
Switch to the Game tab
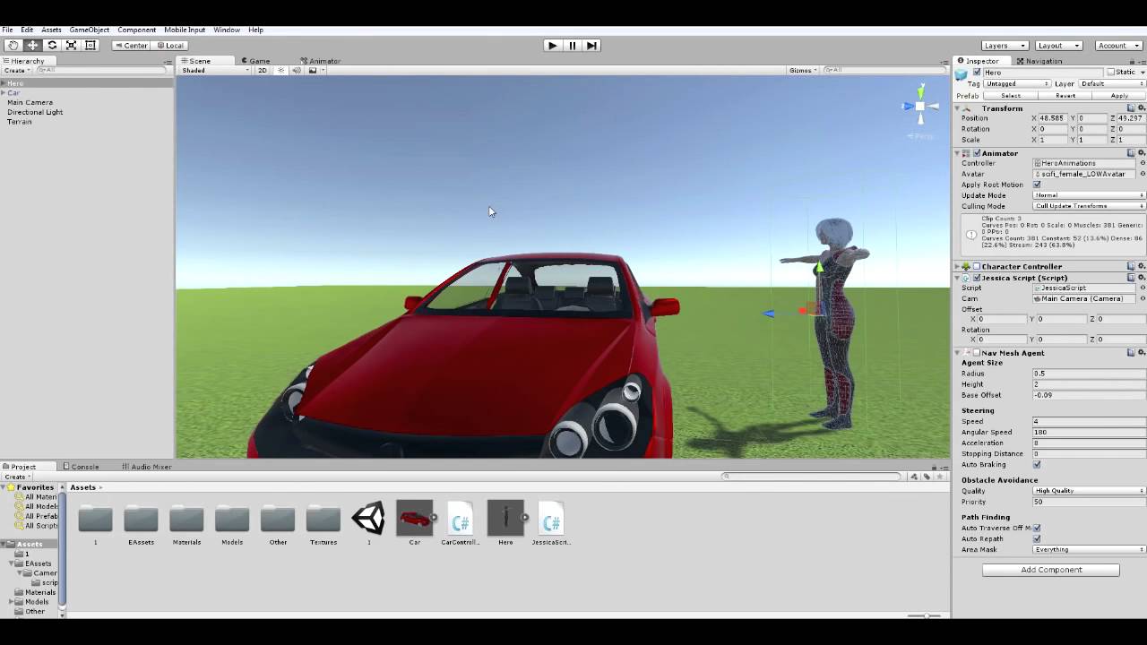(255, 61)
